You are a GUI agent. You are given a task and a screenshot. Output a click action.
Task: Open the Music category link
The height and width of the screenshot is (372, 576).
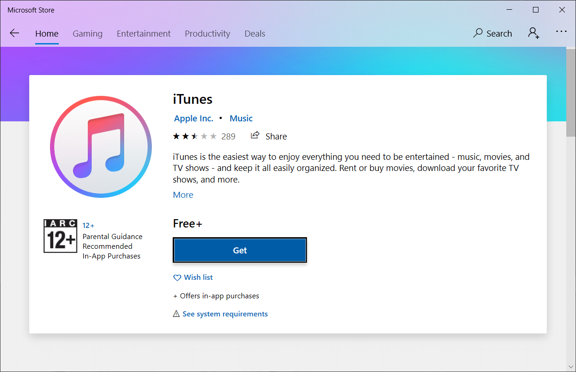[x=241, y=118]
